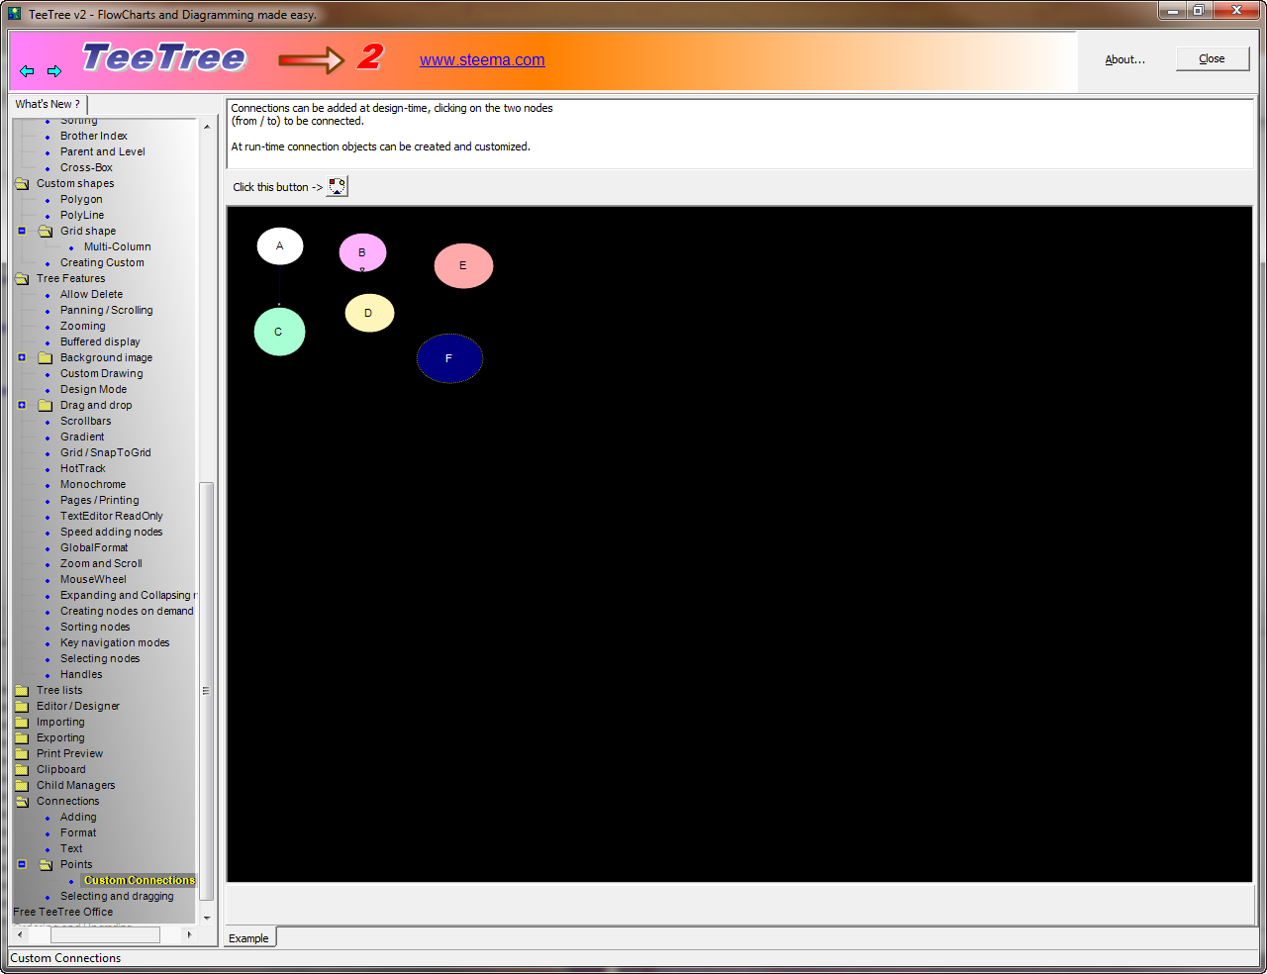Screen dimensions: 1267x974
Task: Collapse the Points node
Action: coord(22,864)
